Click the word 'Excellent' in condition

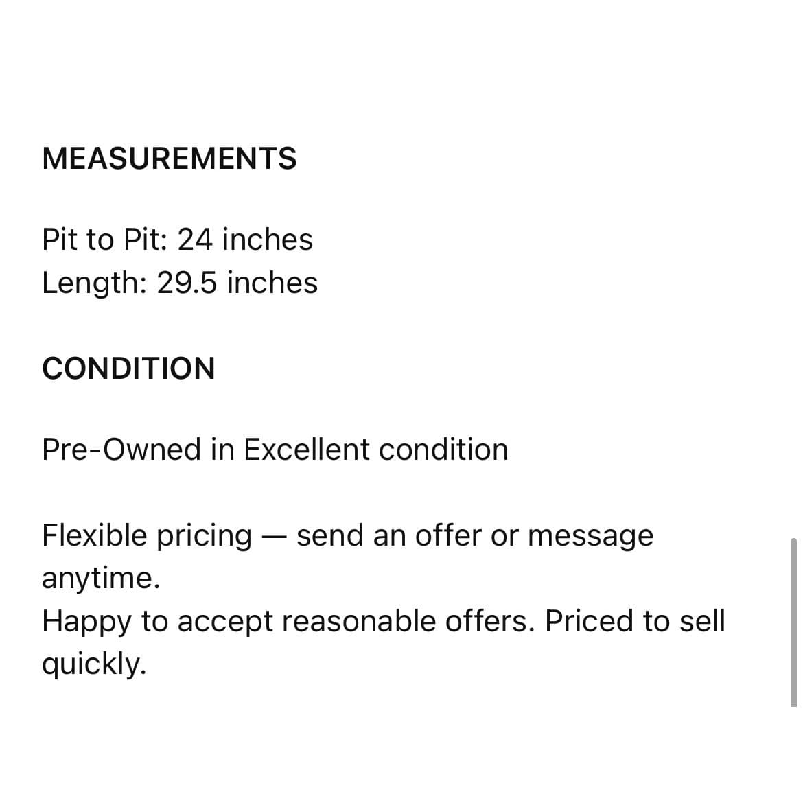(307, 450)
